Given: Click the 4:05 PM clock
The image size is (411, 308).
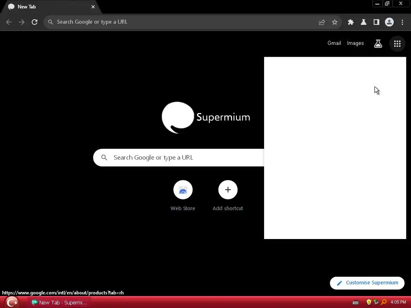Looking at the screenshot, I should coord(398,302).
